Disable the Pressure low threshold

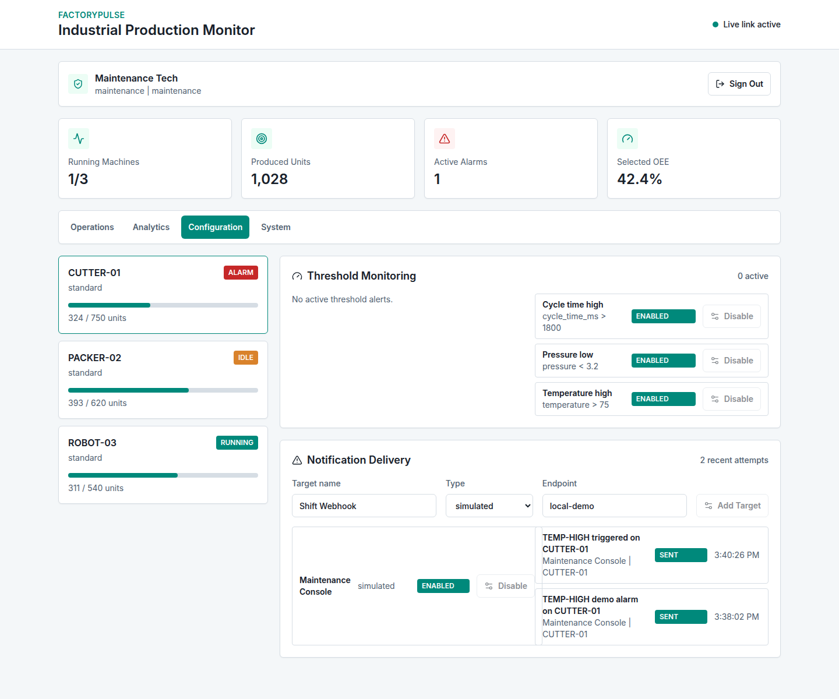pos(732,361)
